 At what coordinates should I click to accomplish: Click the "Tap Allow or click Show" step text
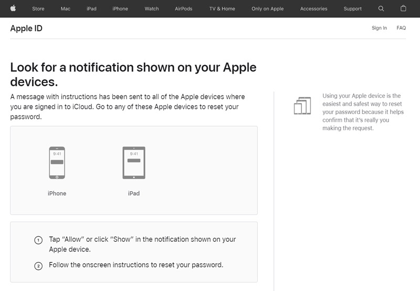pos(142,244)
